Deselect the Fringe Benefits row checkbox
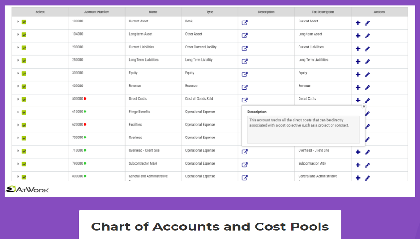 [24, 112]
